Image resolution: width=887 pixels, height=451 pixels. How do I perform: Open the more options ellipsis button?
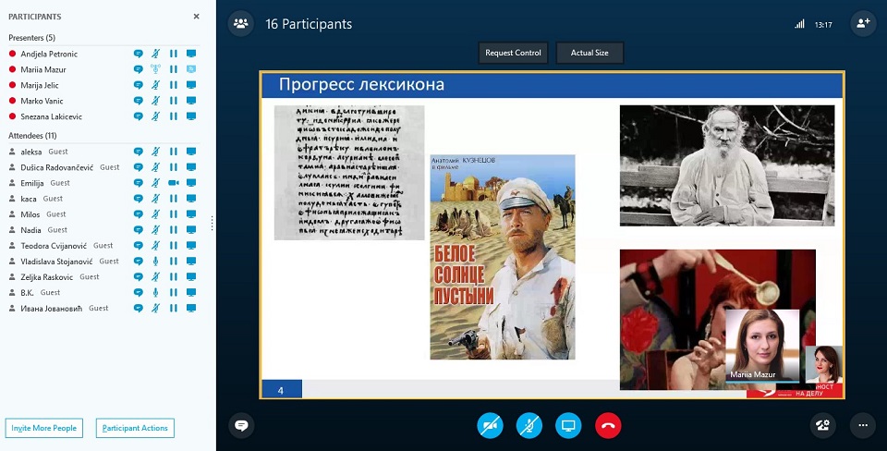tap(863, 425)
